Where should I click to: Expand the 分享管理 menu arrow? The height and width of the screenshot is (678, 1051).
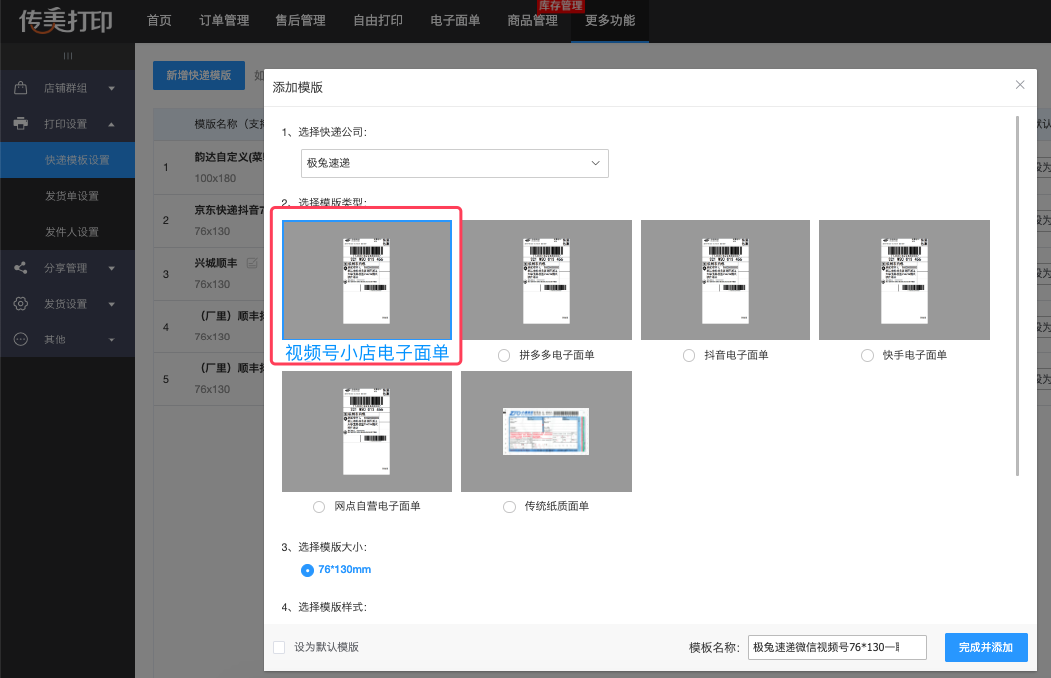point(111,269)
